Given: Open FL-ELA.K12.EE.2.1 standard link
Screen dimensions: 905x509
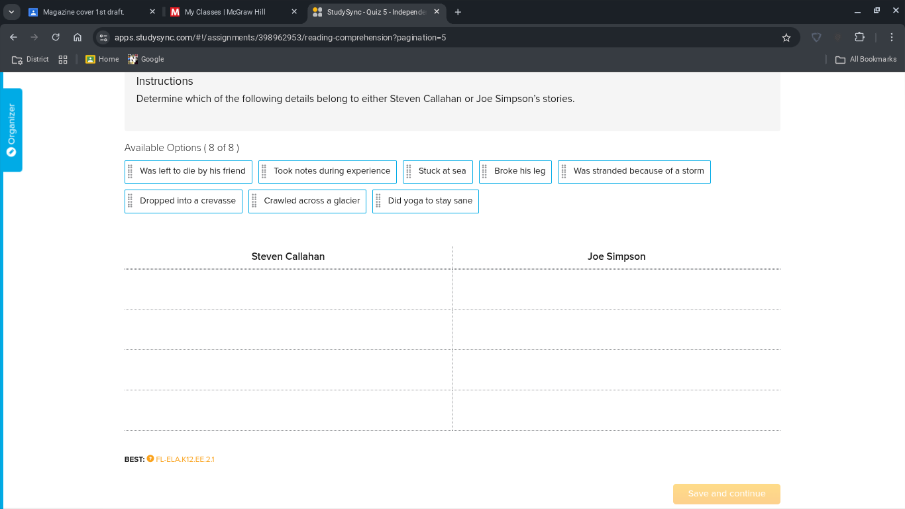Looking at the screenshot, I should click(185, 459).
